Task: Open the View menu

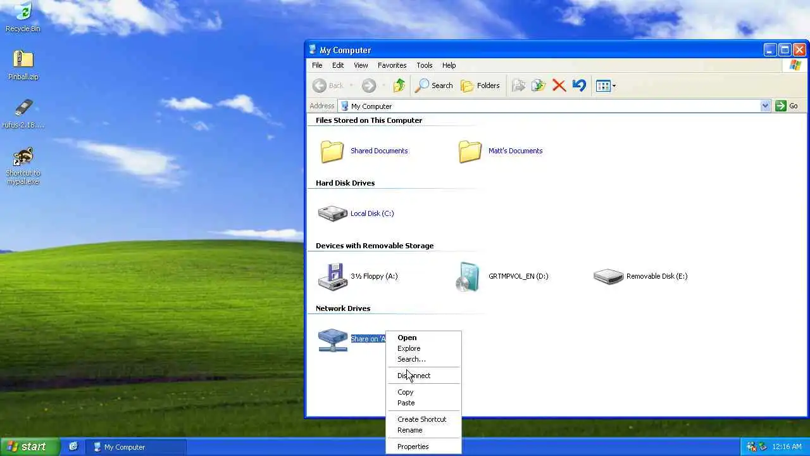Action: [361, 65]
